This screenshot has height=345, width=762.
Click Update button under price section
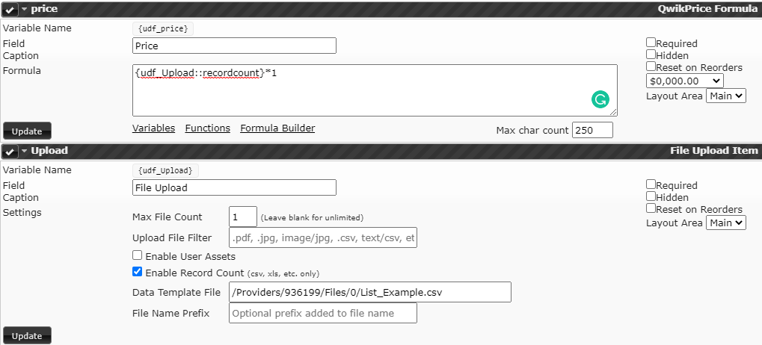click(27, 131)
